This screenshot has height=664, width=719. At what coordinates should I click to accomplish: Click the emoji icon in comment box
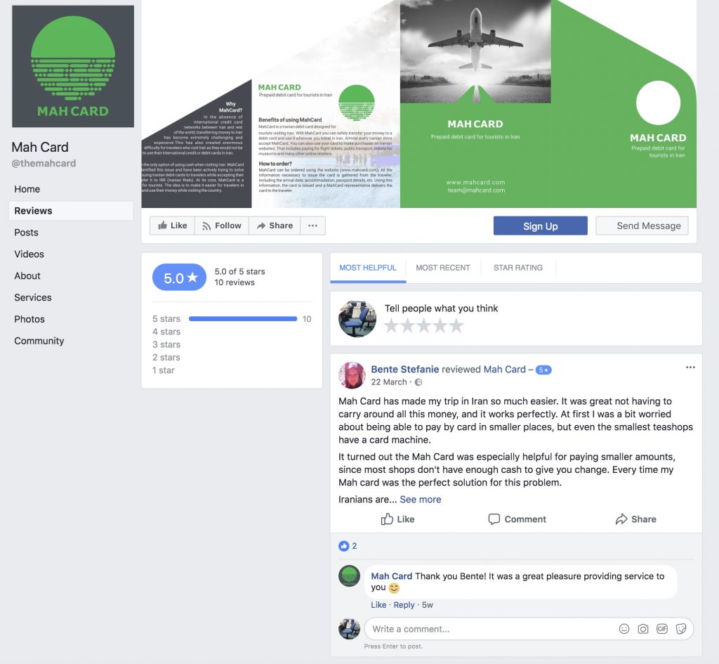624,629
